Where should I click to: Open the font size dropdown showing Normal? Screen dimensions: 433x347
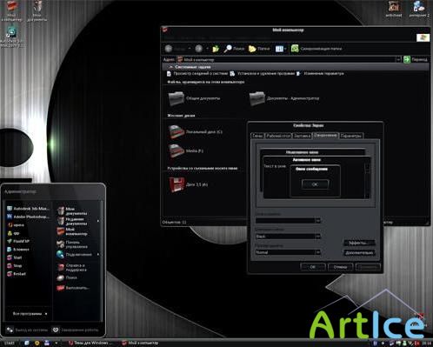click(318, 252)
